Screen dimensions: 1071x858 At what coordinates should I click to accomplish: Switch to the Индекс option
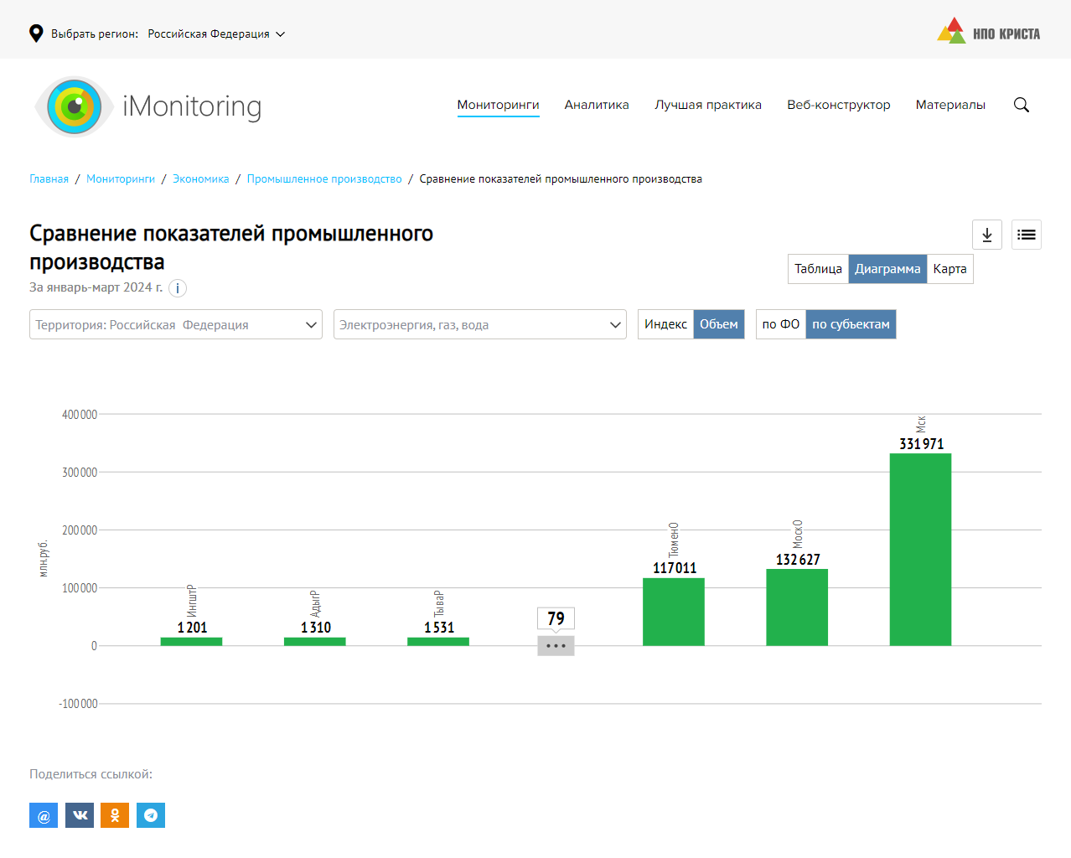[665, 324]
